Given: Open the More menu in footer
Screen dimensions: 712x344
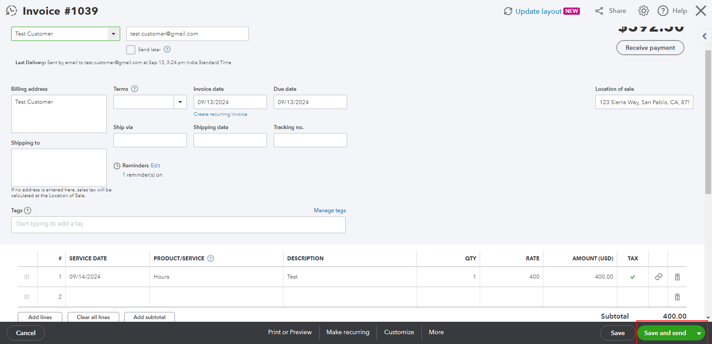Looking at the screenshot, I should (x=436, y=332).
